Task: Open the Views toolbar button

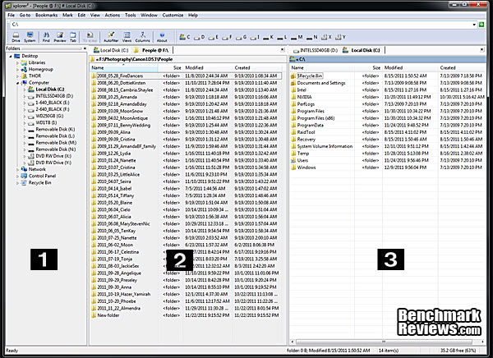Action: 127,37
